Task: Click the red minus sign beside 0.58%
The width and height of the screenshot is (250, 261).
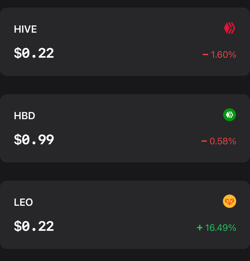Action: (x=204, y=141)
